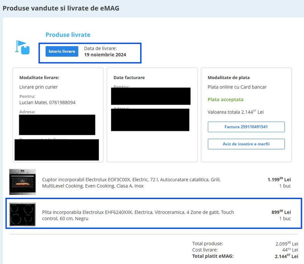Select the Cost livrare amount 44 Lei
The width and height of the screenshot is (304, 264).
click(x=290, y=250)
